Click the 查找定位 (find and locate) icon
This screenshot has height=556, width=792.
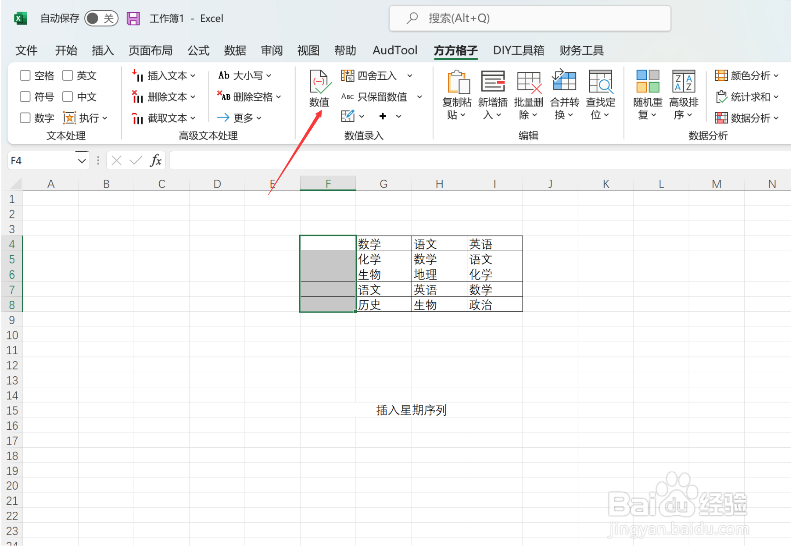601,82
